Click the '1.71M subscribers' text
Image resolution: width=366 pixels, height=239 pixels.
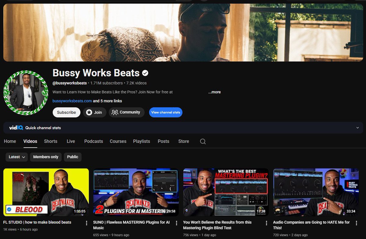click(106, 83)
